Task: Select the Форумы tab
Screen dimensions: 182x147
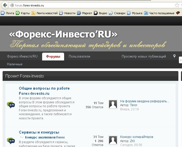Action: (x=53, y=57)
